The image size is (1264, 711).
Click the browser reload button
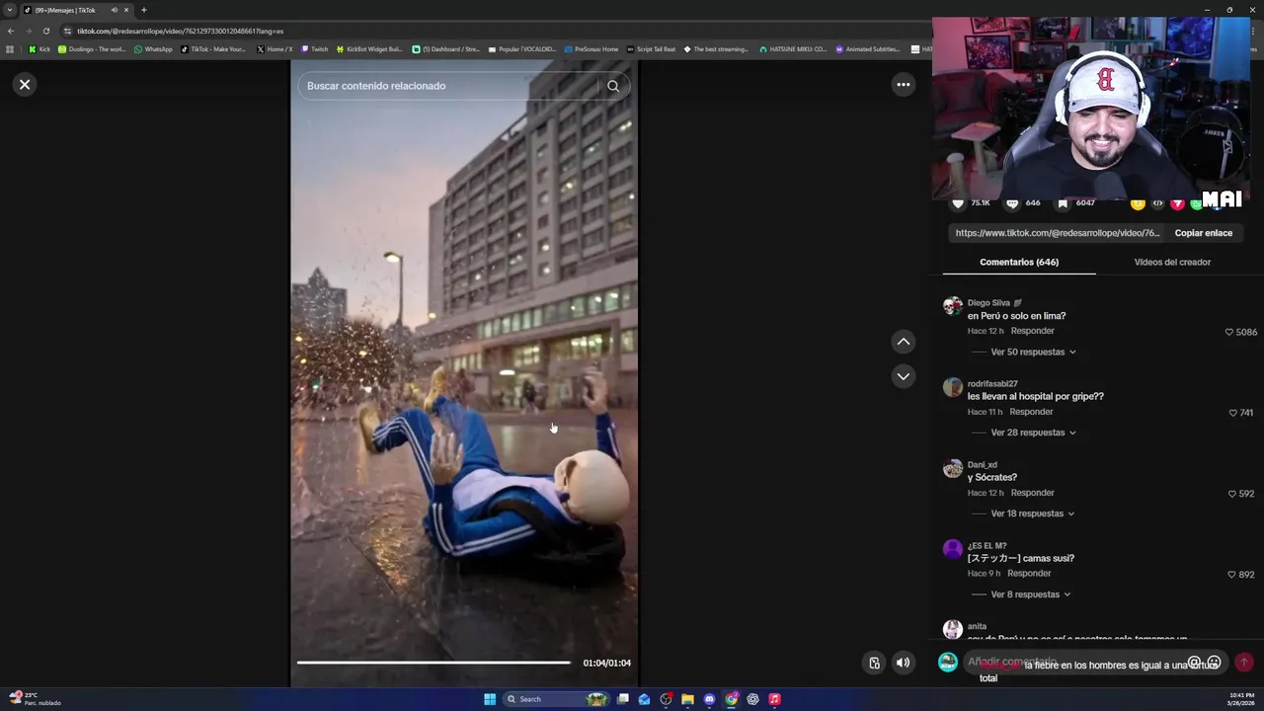tap(46, 31)
